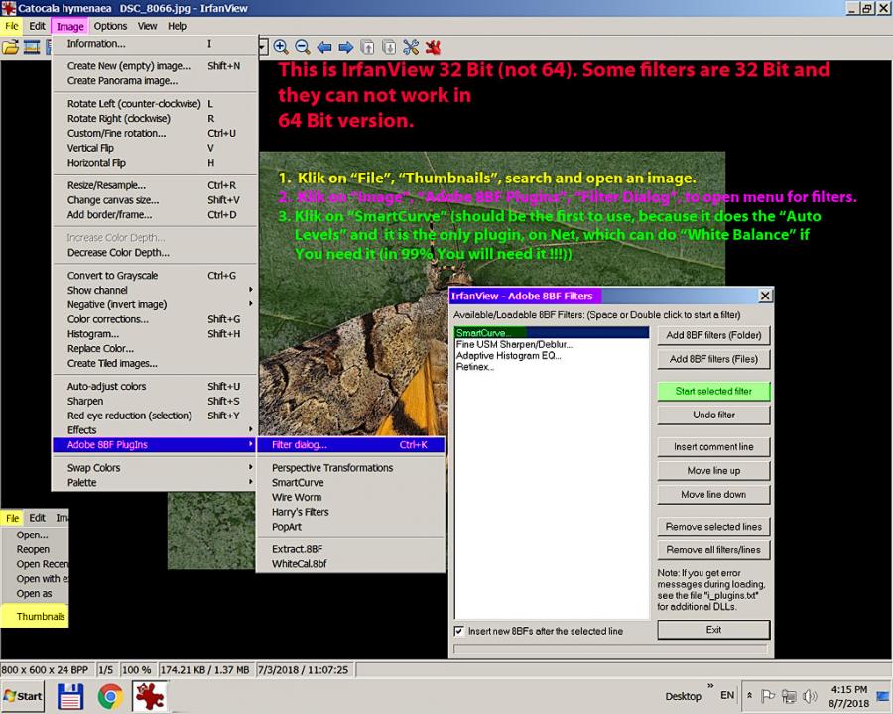The image size is (893, 714).
Task: Open the Edit menu in menu bar
Action: pos(37,26)
